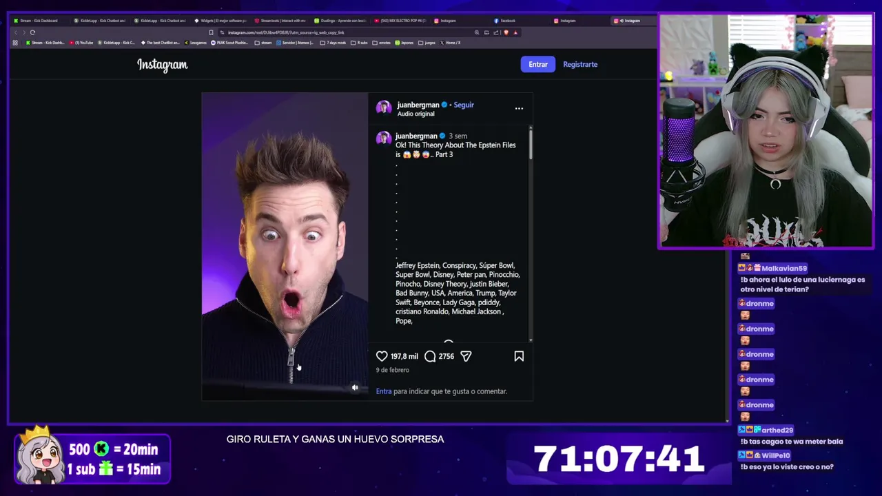The width and height of the screenshot is (882, 496).
Task: Click the reel video of the surprised man
Action: pyautogui.click(x=285, y=247)
